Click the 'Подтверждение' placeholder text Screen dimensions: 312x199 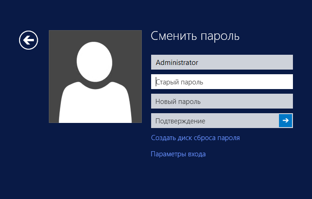pyautogui.click(x=180, y=121)
